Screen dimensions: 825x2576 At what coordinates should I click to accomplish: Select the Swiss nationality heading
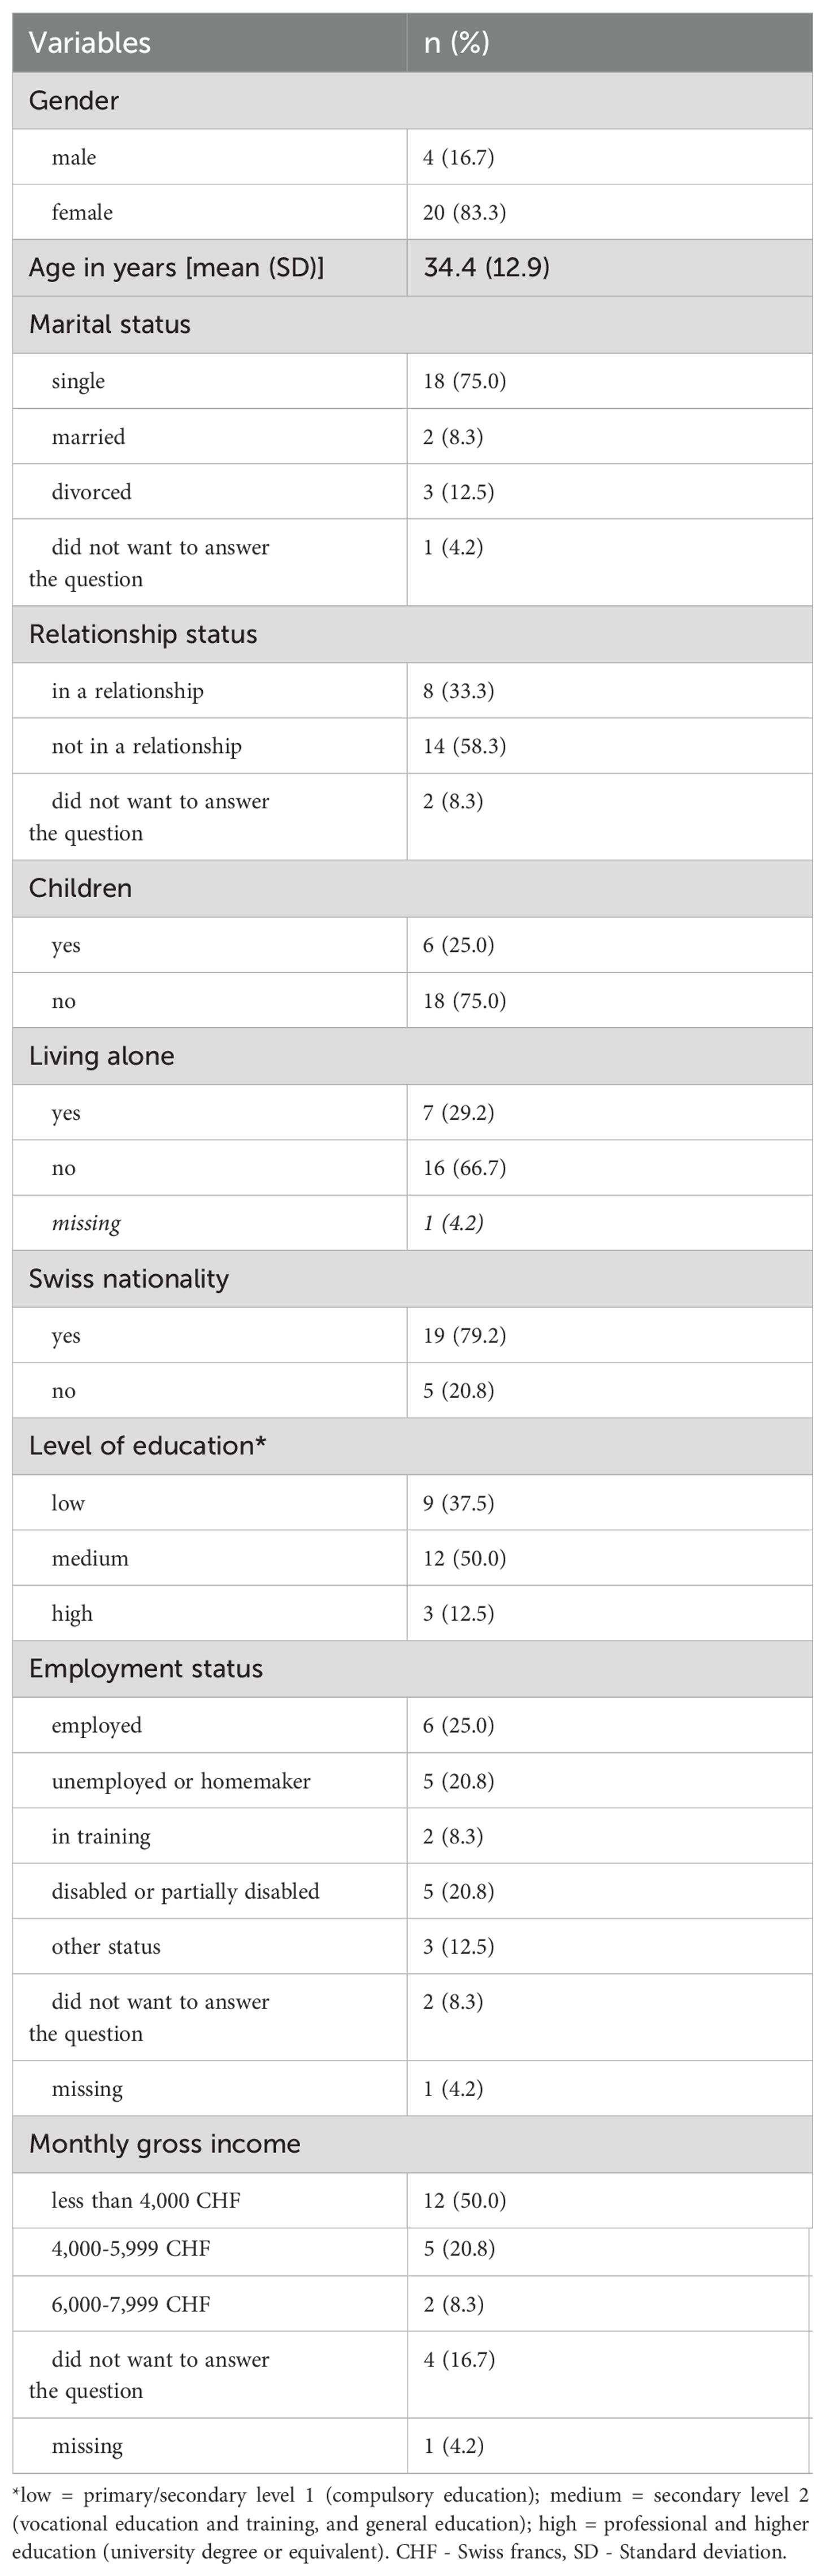pyautogui.click(x=129, y=1279)
